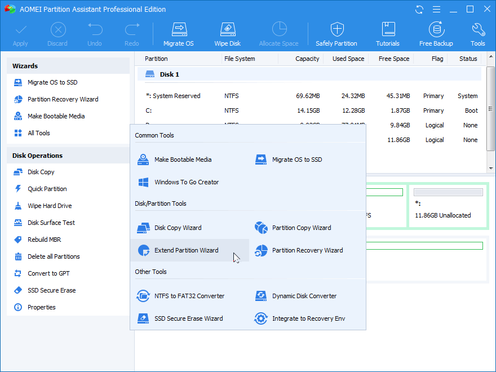Click the 9.84GB free space cell
Viewport: 496px width, 372px height.
click(x=400, y=125)
